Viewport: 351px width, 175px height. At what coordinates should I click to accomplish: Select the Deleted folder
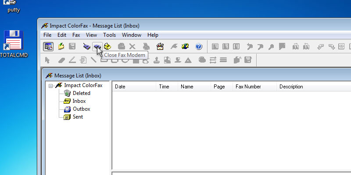81,93
